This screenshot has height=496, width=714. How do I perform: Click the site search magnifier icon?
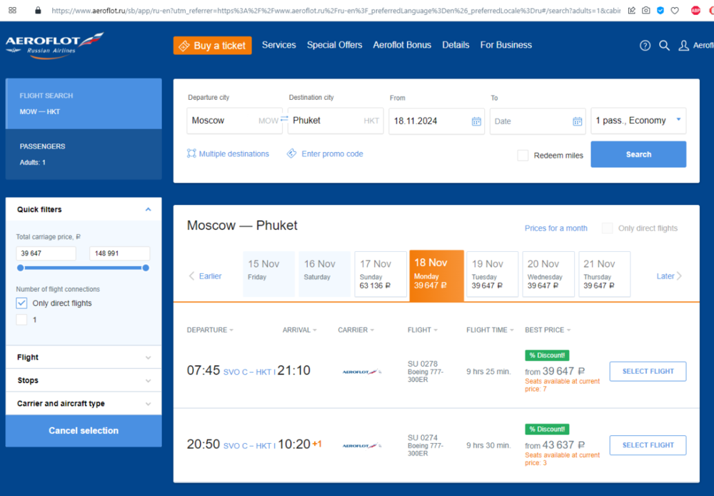664,46
